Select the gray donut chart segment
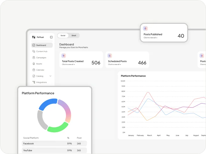This screenshot has width=206, height=154. pos(41,120)
